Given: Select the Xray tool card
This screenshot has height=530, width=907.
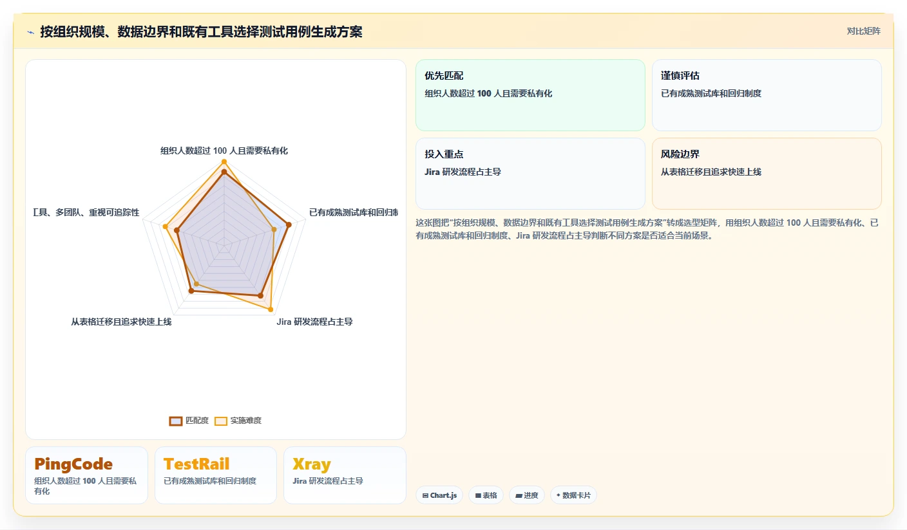Looking at the screenshot, I should (x=345, y=475).
